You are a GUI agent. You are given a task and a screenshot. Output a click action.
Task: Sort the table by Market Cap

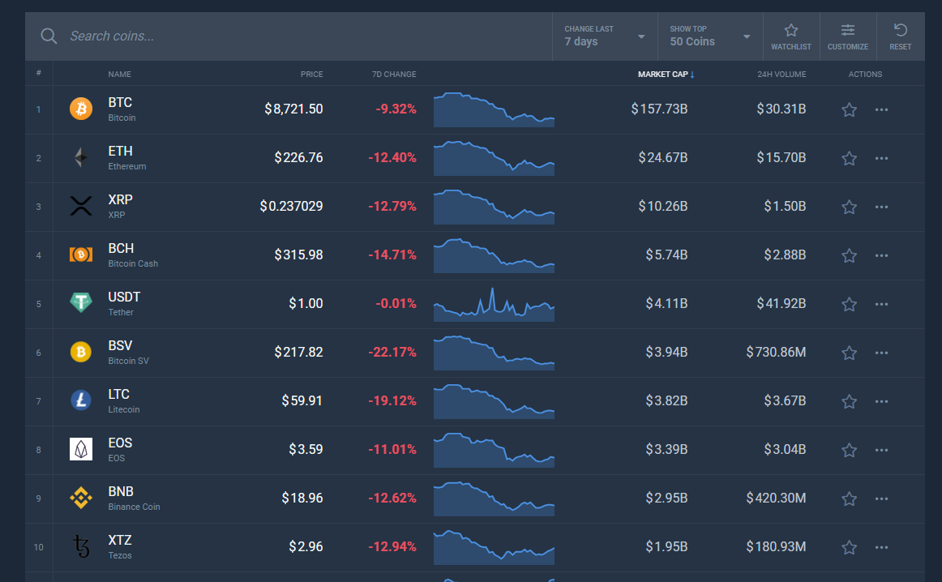pos(665,74)
